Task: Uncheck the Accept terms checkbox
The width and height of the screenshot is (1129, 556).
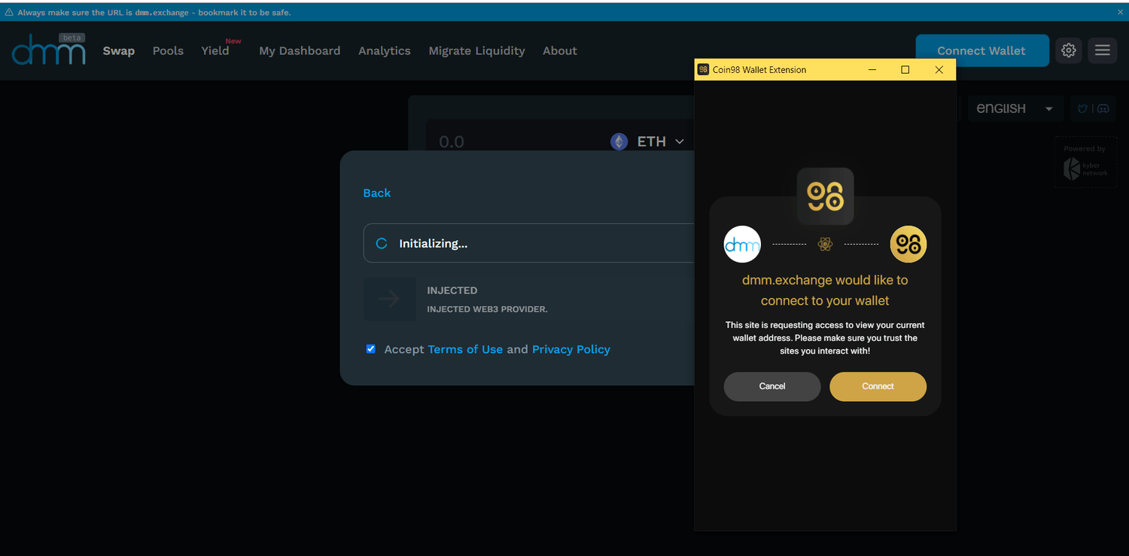Action: pos(370,349)
